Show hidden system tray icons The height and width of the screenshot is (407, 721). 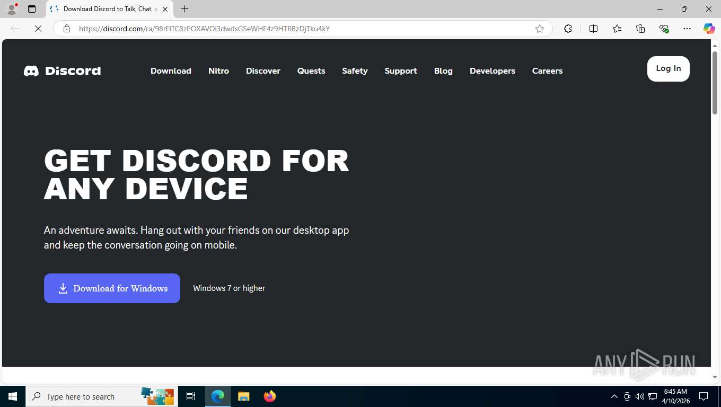614,396
